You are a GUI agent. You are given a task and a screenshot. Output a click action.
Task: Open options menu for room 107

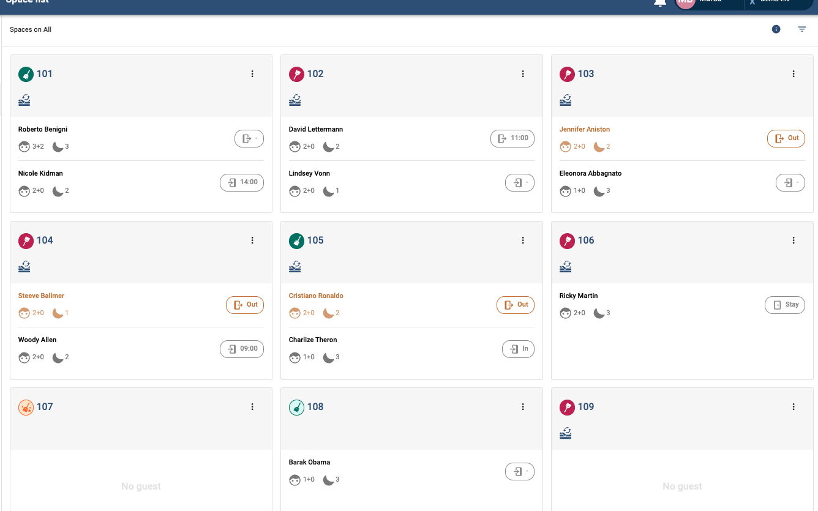[x=252, y=407]
